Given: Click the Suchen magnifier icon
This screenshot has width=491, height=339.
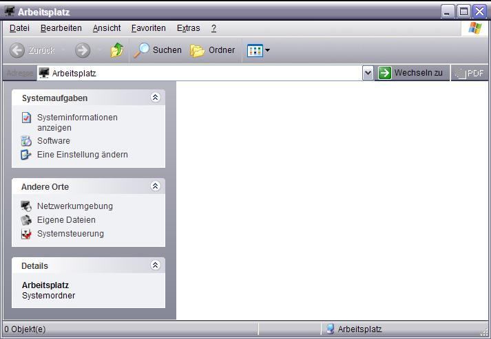Looking at the screenshot, I should click(x=142, y=50).
